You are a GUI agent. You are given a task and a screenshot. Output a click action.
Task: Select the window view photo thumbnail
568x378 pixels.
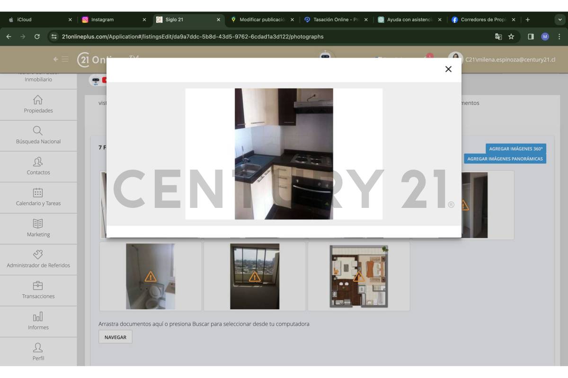tap(255, 276)
